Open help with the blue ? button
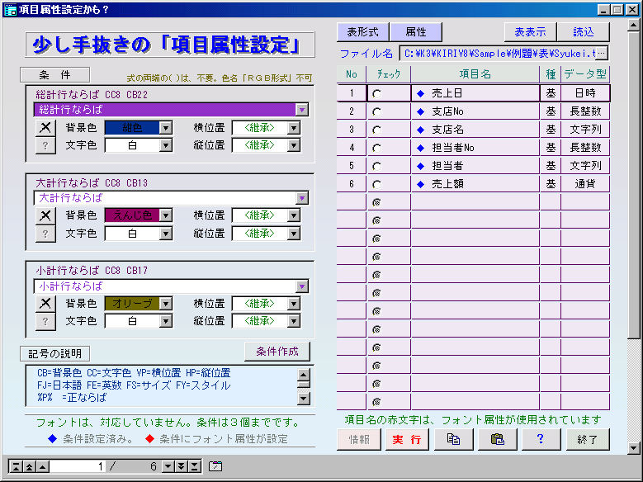This screenshot has width=643, height=482. (x=542, y=439)
